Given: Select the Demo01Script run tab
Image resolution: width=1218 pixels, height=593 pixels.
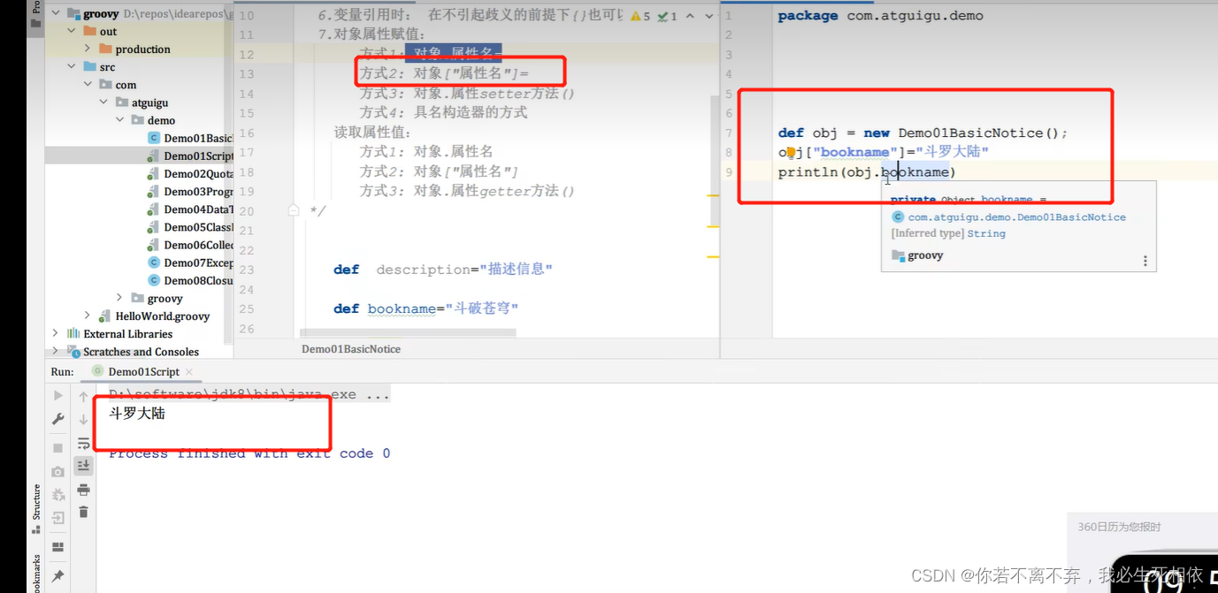Looking at the screenshot, I should 143,372.
